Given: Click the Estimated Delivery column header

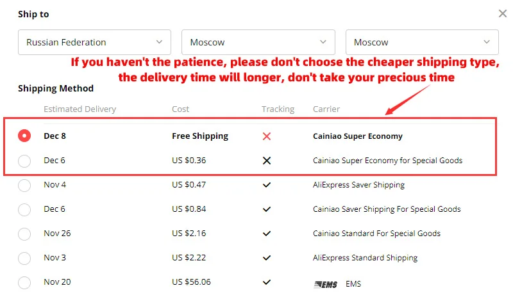Looking at the screenshot, I should click(x=80, y=109).
